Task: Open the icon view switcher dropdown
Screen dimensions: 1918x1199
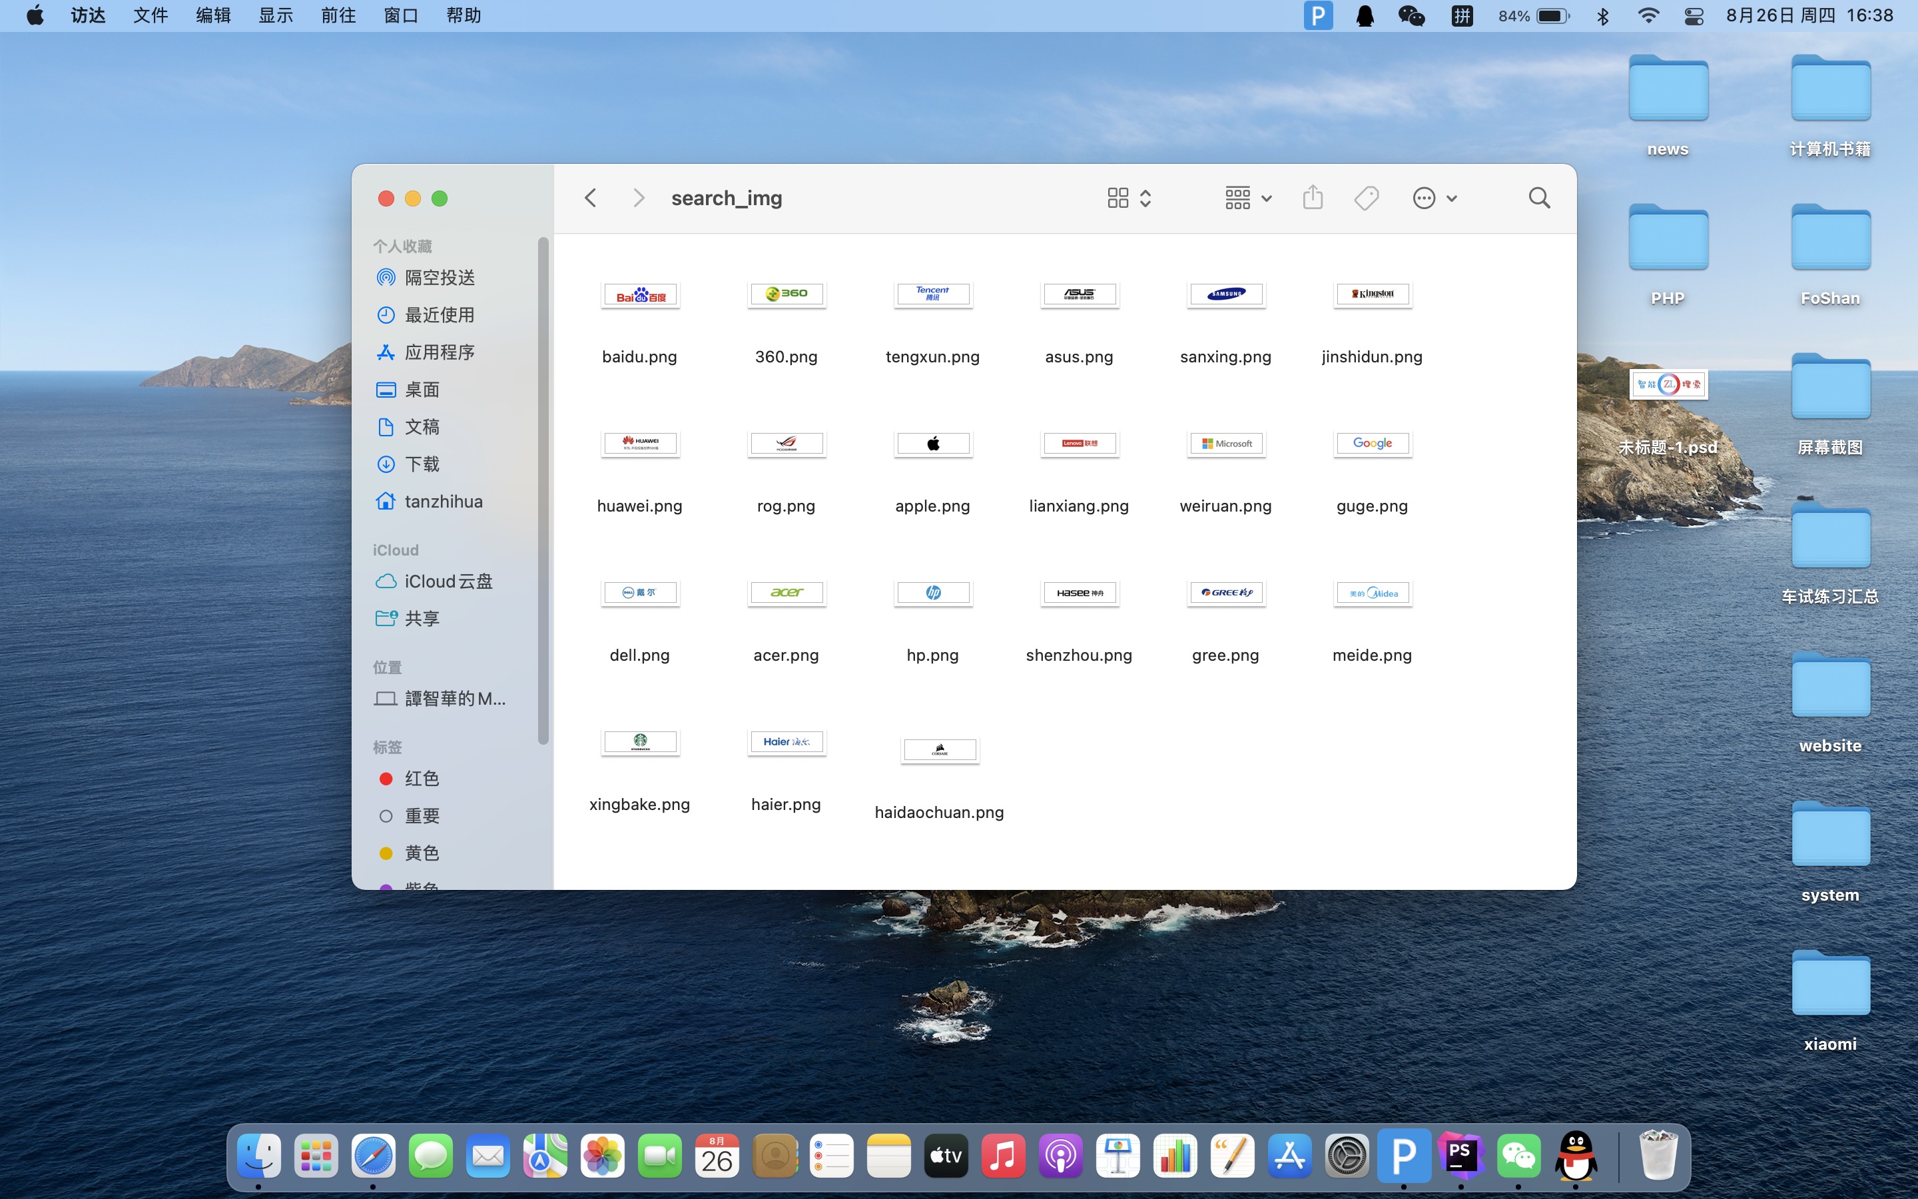Action: 1129,197
